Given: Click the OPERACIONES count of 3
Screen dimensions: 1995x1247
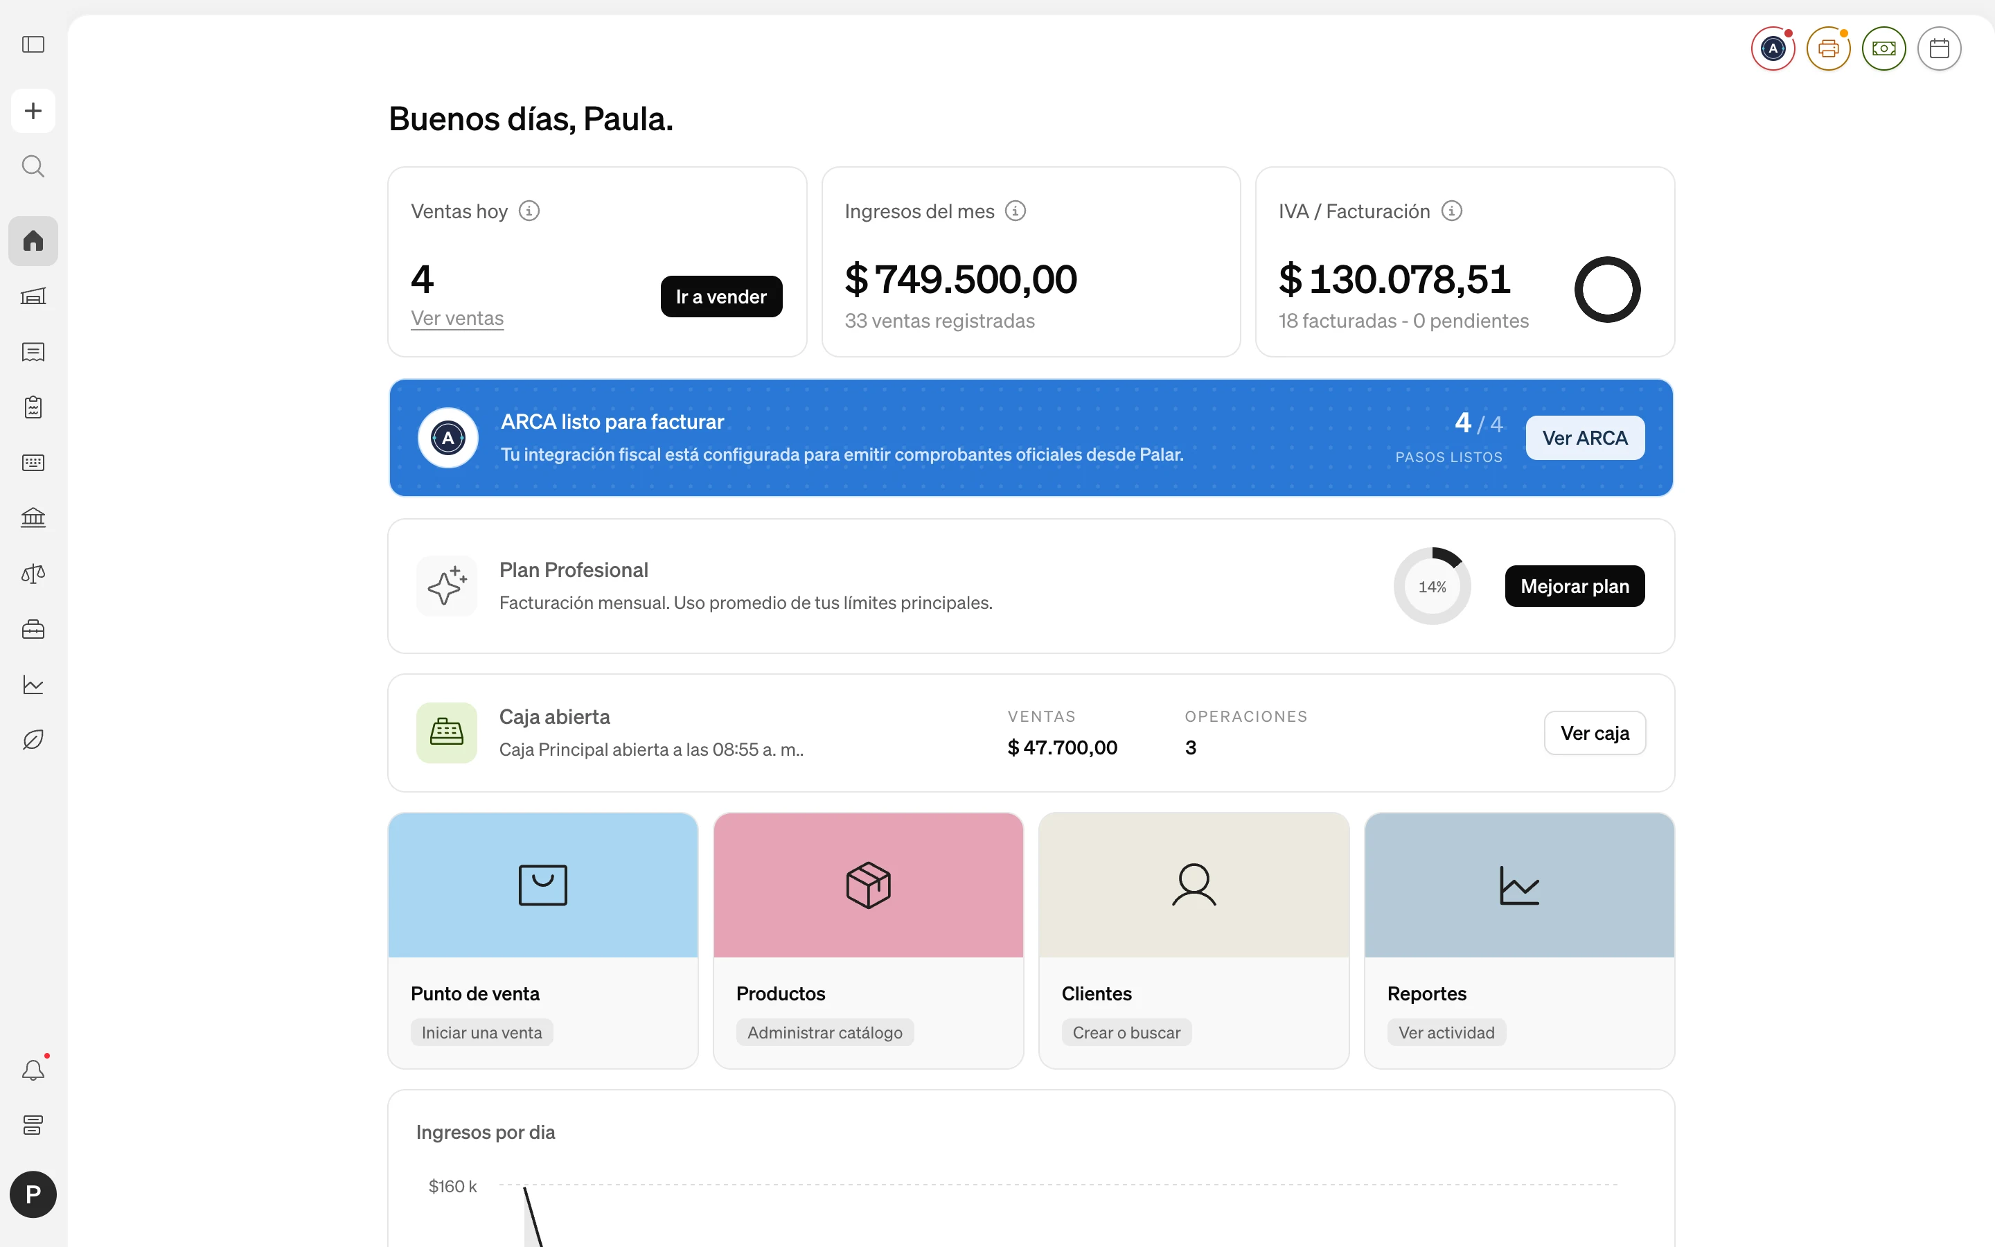Looking at the screenshot, I should [1190, 748].
